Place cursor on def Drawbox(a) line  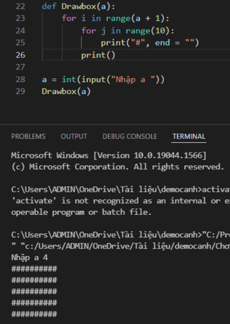(x=78, y=7)
